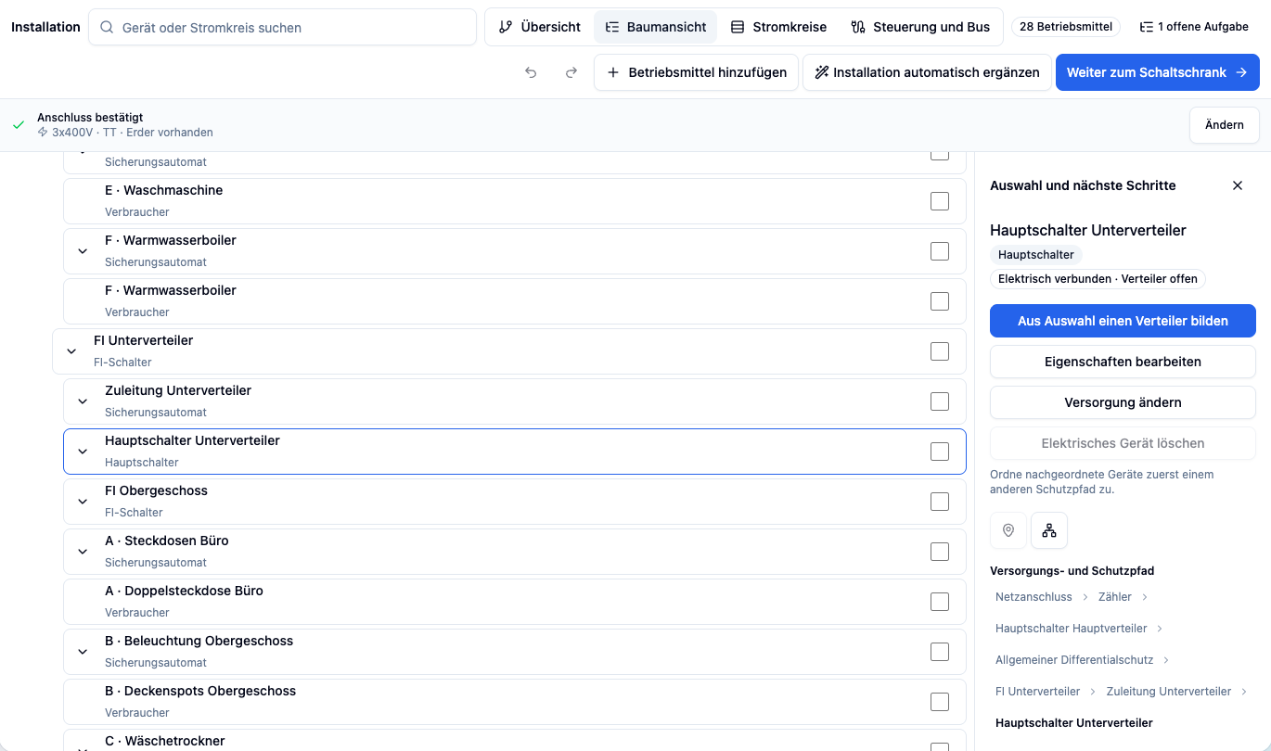Click Aus Auswahl einen Verteiler bilden
1271x751 pixels.
tap(1123, 321)
